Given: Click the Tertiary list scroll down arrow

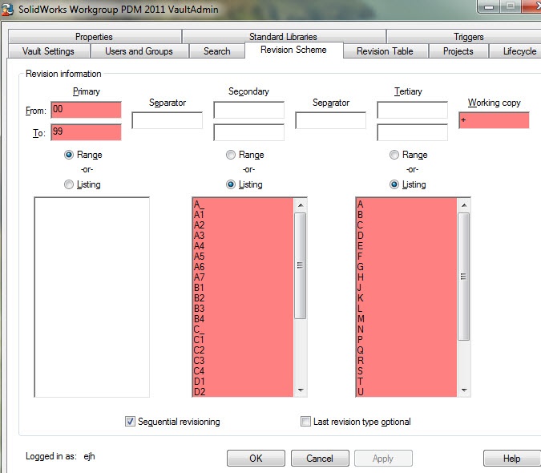Looking at the screenshot, I should (464, 390).
